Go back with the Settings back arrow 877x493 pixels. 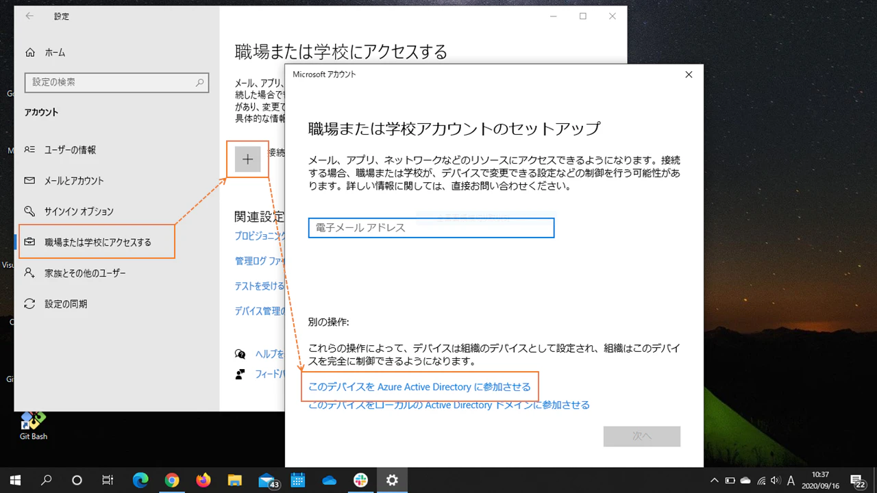point(29,16)
